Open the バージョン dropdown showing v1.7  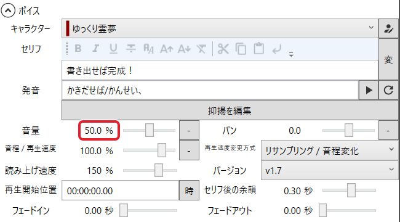click(x=330, y=170)
